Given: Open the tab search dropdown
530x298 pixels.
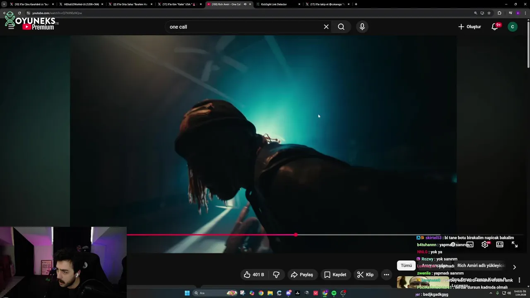Looking at the screenshot, I should coord(5,4).
